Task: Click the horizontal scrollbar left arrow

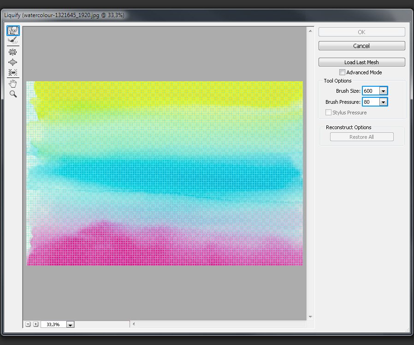Action: coord(134,324)
